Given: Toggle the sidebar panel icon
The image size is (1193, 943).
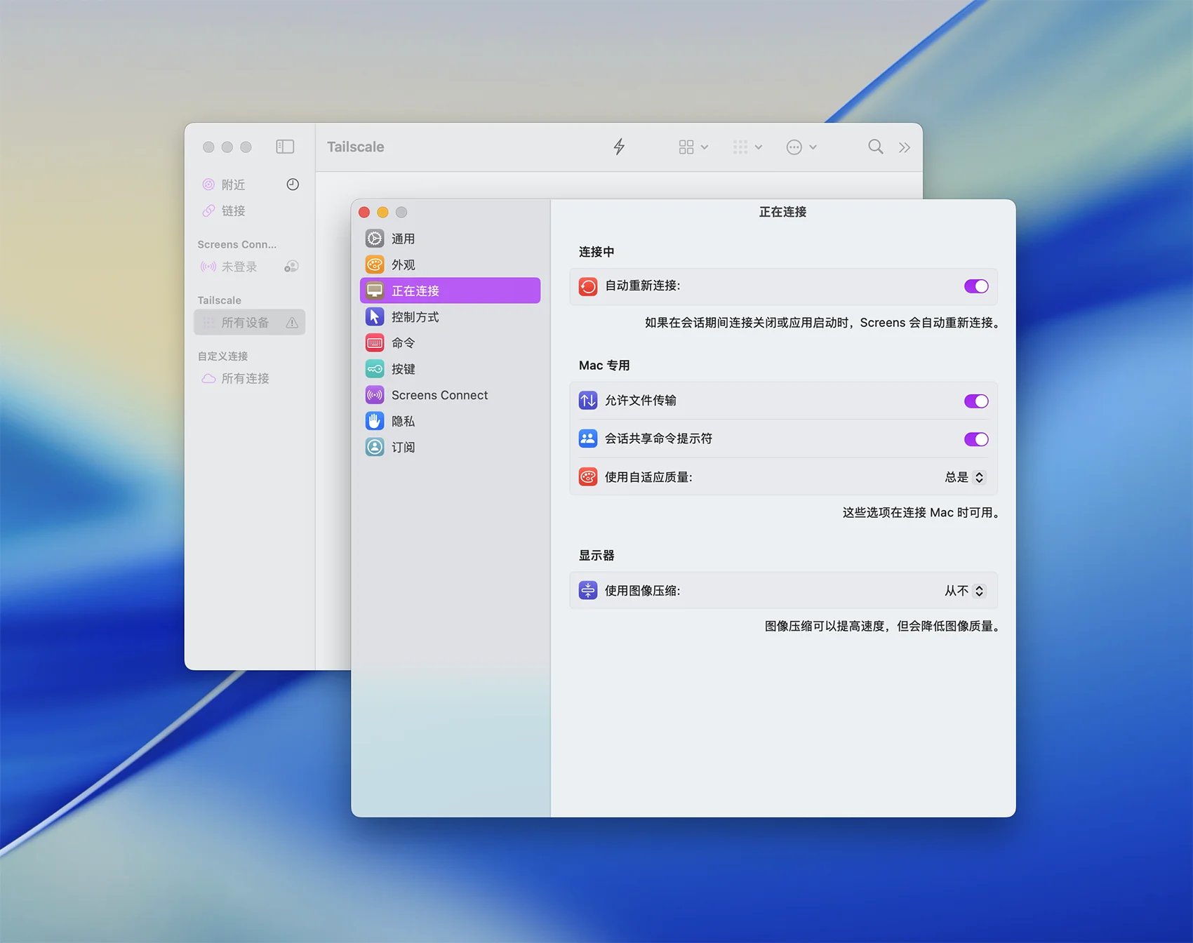Looking at the screenshot, I should point(285,147).
